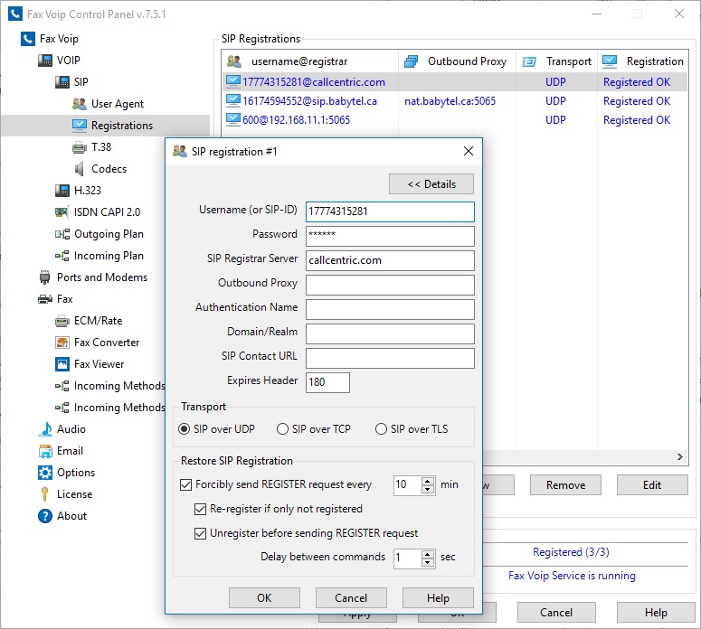
Task: Increase REGISTER interval minutes spinner
Action: pos(428,481)
